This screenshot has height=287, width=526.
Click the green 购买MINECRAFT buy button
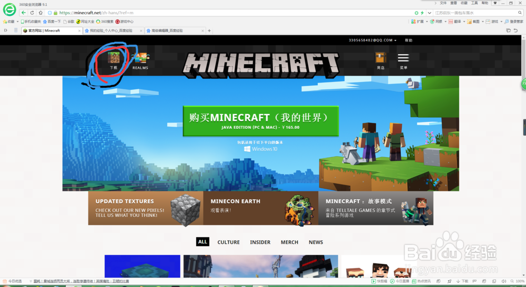(261, 121)
